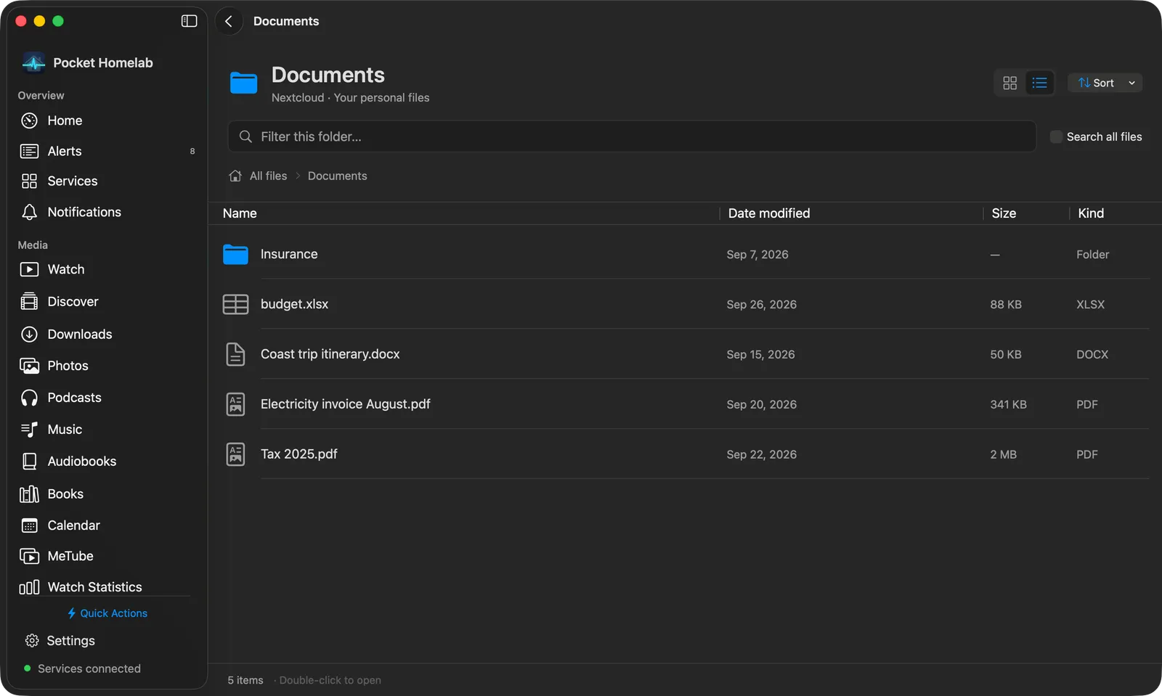
Task: Click the Photos icon
Action: [29, 366]
